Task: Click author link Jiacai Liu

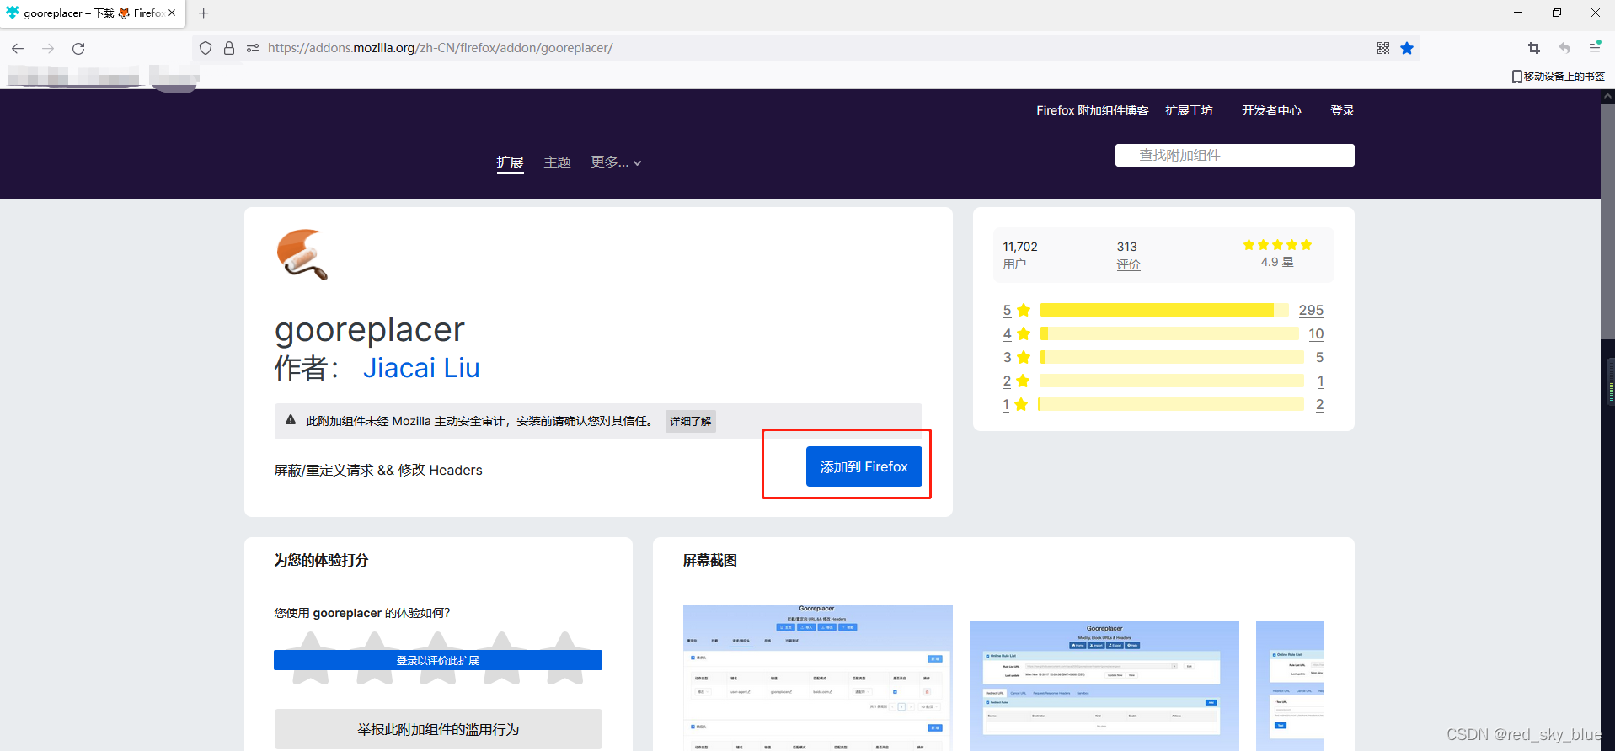Action: click(421, 368)
